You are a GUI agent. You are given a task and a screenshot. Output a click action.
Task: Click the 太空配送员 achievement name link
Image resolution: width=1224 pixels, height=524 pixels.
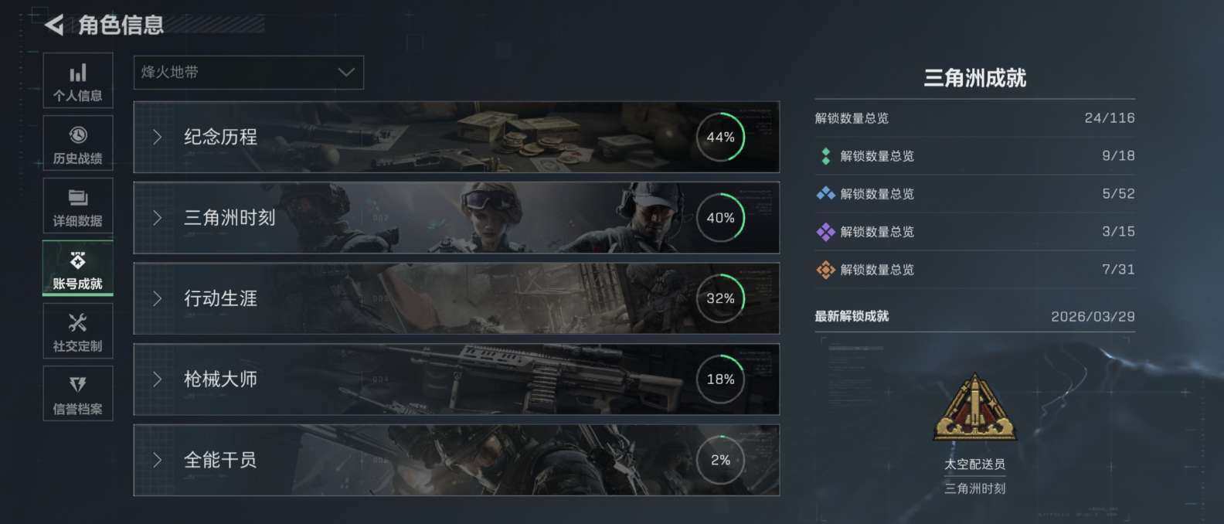click(974, 464)
